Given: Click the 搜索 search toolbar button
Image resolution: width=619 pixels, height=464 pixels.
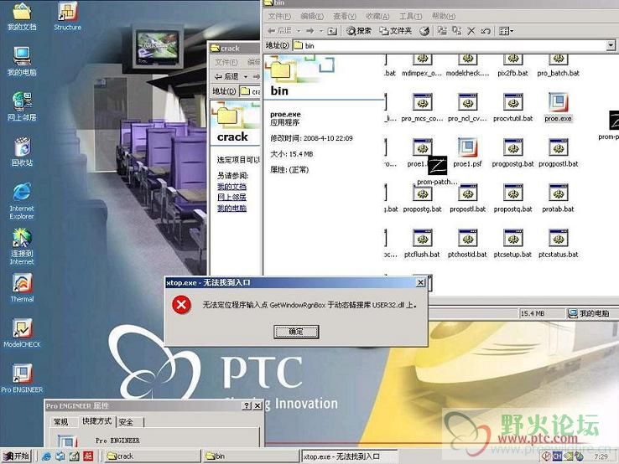Looking at the screenshot, I should click(x=359, y=31).
